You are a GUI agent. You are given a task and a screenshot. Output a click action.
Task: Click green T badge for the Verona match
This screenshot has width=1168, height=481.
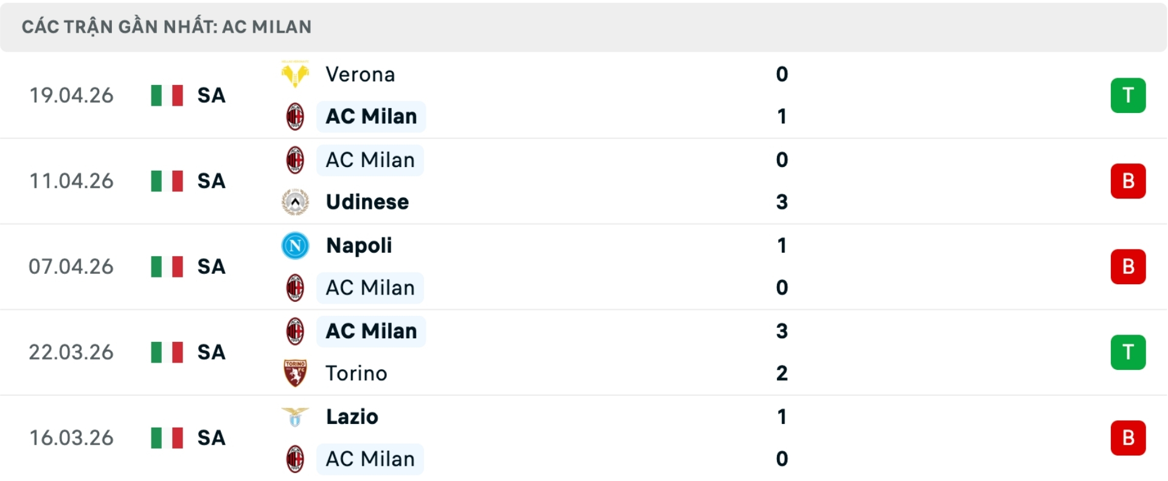tap(1128, 95)
